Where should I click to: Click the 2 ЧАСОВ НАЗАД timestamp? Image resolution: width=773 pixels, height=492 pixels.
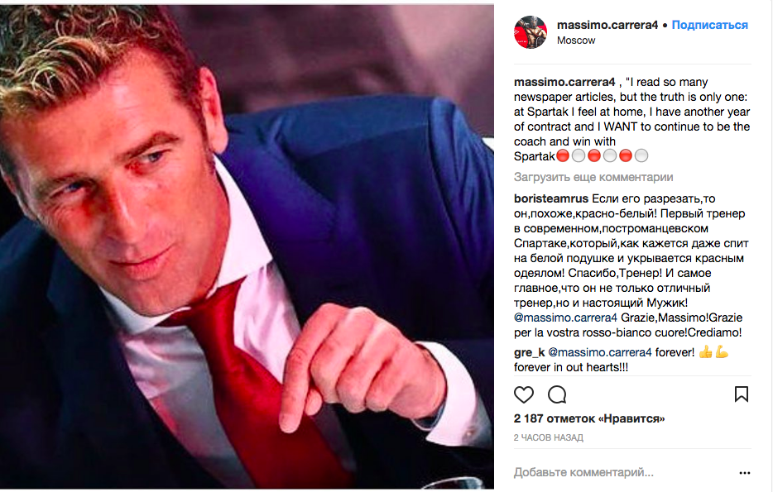coord(548,437)
